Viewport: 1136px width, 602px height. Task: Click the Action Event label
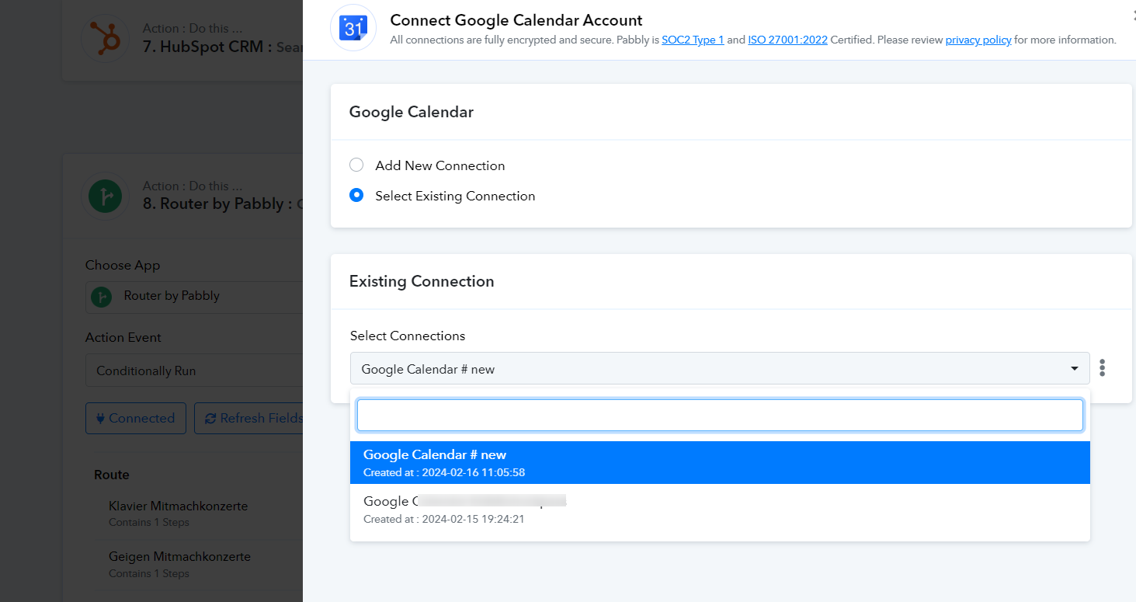pos(123,338)
